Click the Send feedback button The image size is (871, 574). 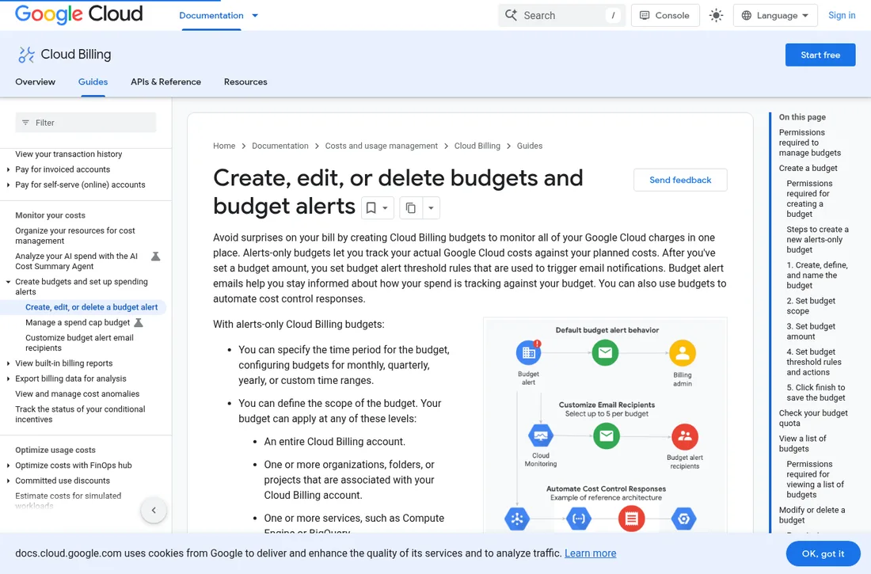click(x=680, y=180)
